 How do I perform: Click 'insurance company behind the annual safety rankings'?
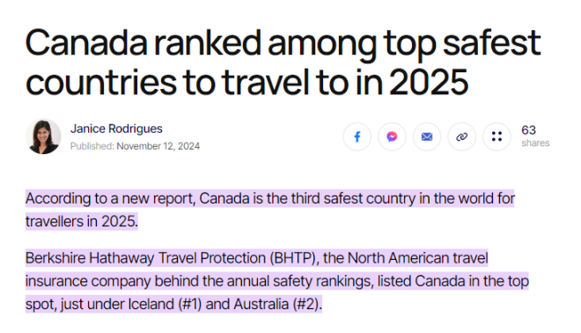pyautogui.click(x=199, y=281)
